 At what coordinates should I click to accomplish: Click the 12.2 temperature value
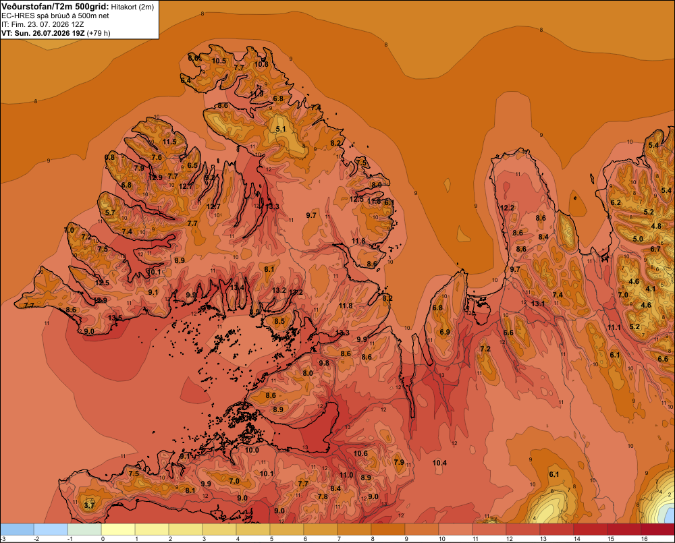point(507,208)
